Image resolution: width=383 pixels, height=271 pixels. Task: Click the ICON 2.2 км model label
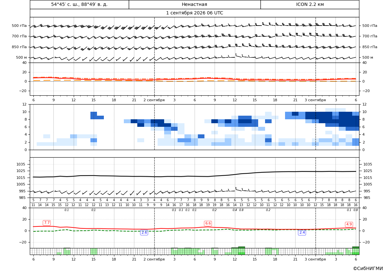point(310,4)
